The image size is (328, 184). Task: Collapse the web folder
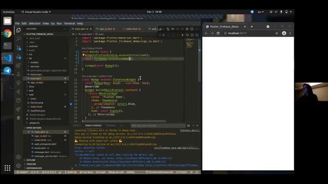(x=31, y=95)
